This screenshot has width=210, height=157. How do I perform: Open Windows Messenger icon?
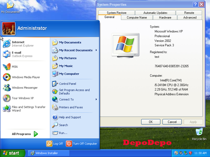[7, 88]
